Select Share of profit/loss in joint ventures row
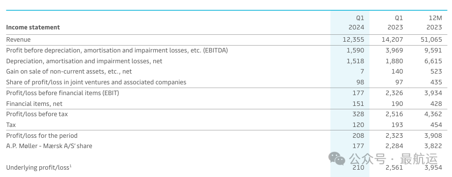Viewport: 452px width, 177px height. (x=226, y=82)
